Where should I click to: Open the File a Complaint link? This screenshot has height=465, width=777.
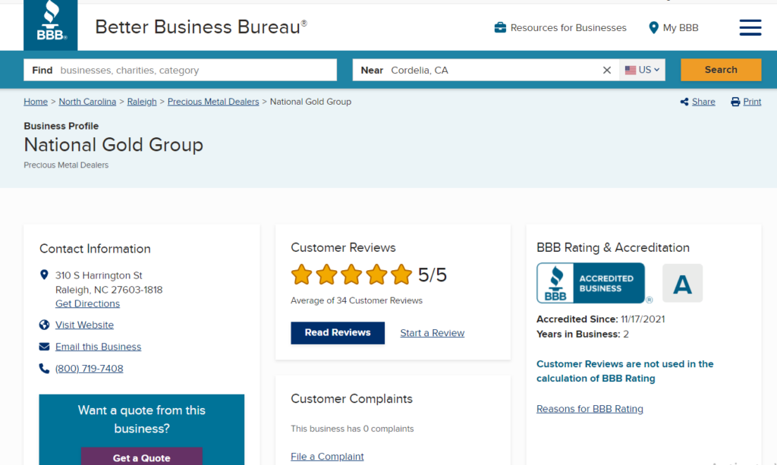[327, 457]
